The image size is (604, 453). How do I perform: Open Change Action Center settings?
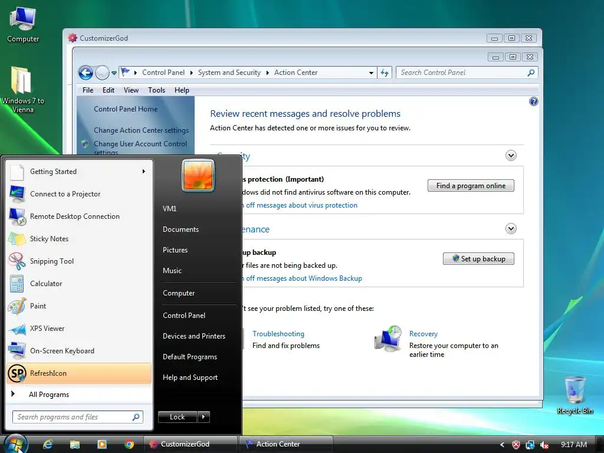coord(141,130)
